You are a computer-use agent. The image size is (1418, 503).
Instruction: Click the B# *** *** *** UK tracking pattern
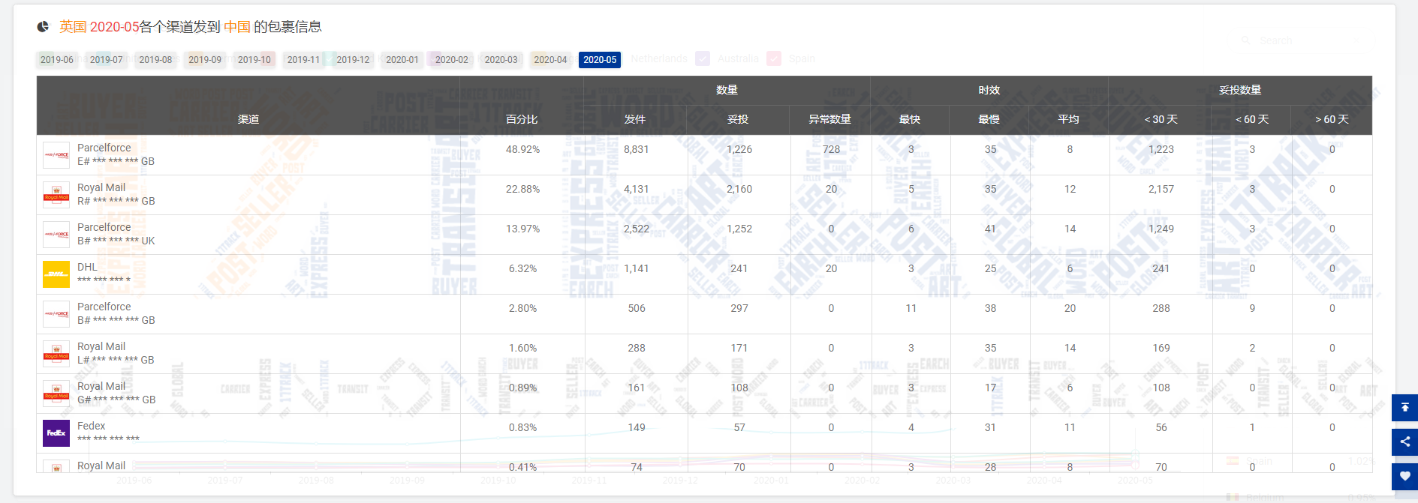(x=116, y=241)
